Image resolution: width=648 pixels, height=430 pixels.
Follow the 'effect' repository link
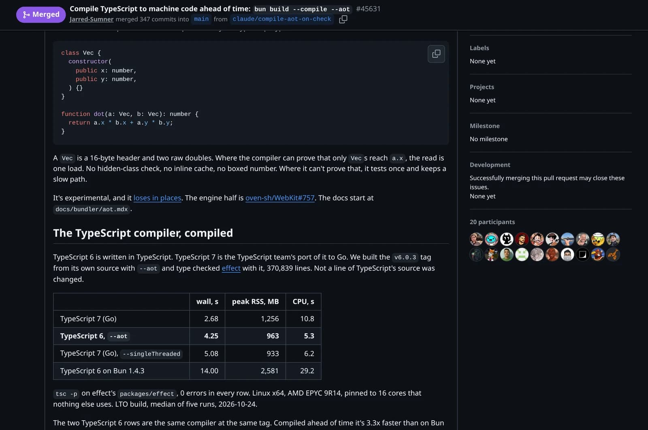[x=231, y=268]
